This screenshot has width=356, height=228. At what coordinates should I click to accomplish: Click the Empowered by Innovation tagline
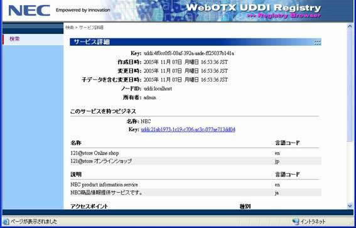coord(83,10)
